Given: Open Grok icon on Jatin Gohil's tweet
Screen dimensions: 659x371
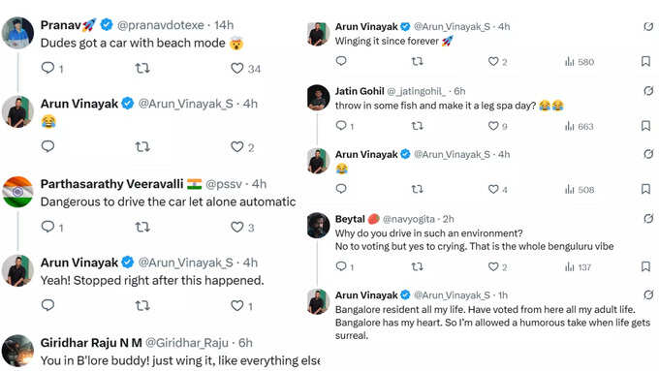Looking at the screenshot, I should click(648, 91).
